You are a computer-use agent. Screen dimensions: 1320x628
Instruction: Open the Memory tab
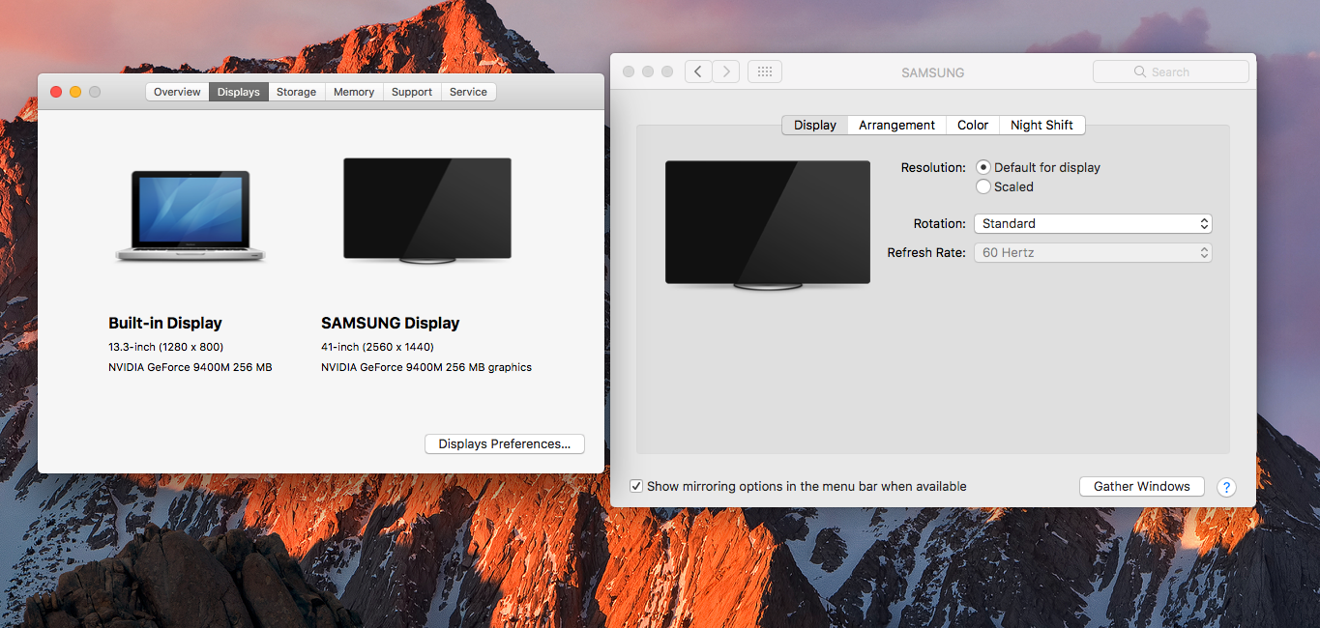click(354, 92)
